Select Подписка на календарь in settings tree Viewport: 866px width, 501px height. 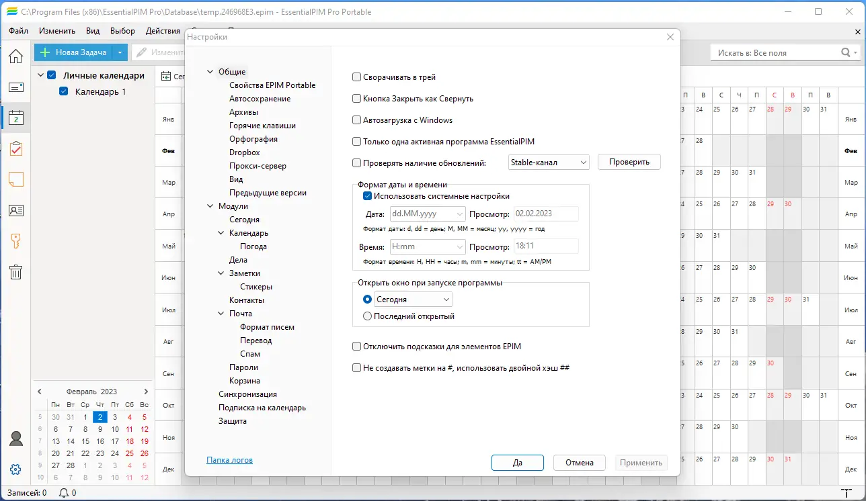point(262,408)
